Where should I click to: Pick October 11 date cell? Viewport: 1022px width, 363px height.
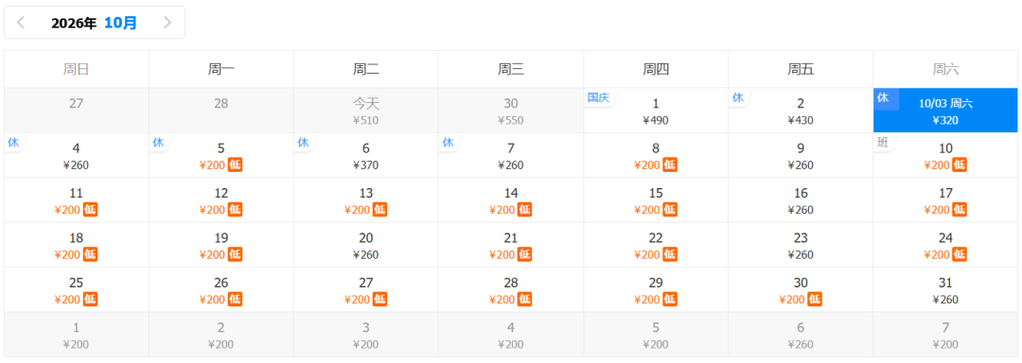click(77, 200)
